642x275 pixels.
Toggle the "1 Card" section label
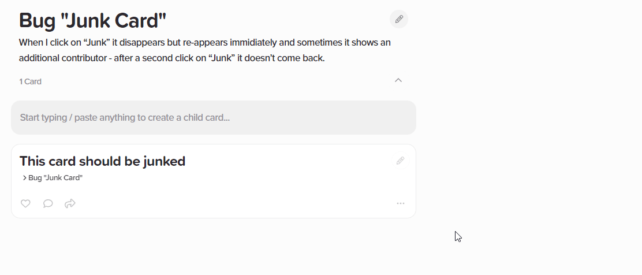click(30, 81)
